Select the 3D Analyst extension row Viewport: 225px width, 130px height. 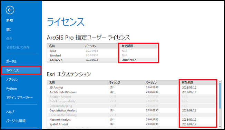[133, 88]
